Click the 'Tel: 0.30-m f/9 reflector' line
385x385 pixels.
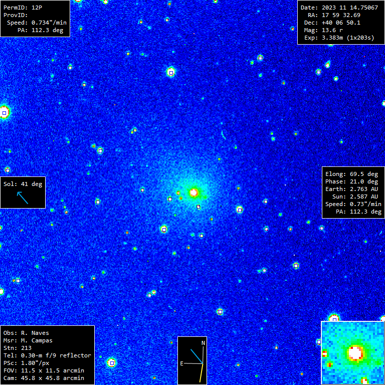(x=47, y=355)
